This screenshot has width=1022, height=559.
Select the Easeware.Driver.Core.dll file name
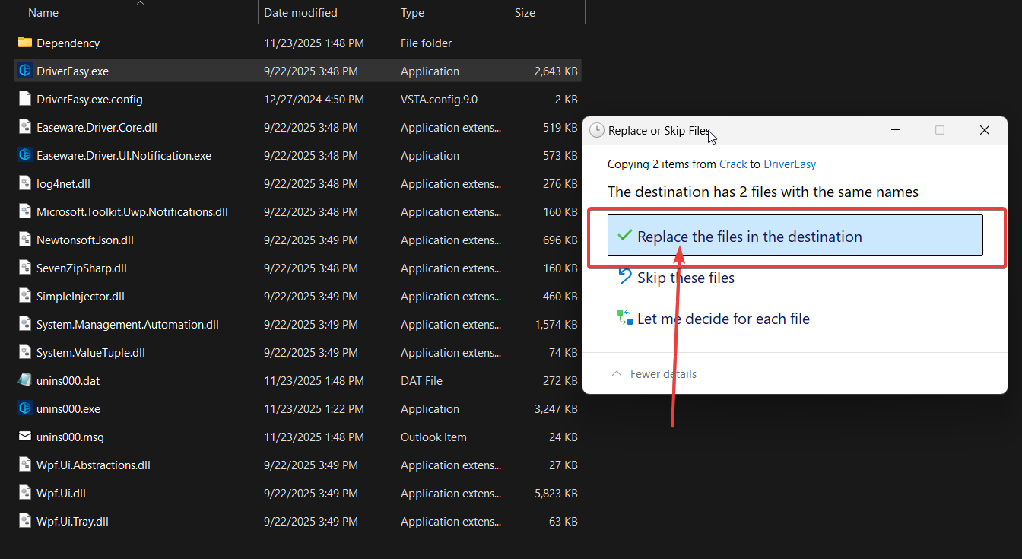tap(97, 128)
